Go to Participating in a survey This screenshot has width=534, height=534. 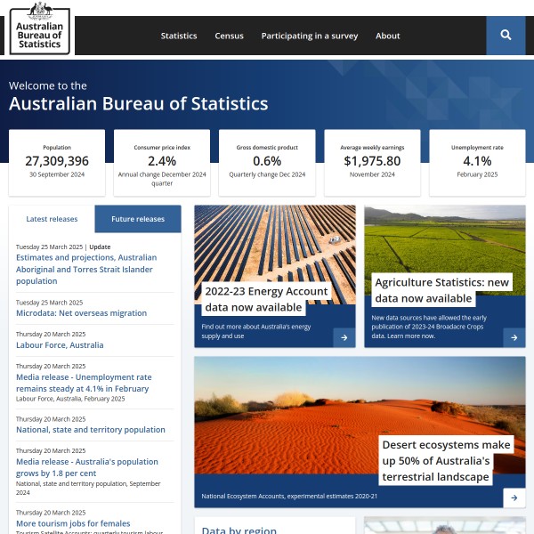point(310,36)
